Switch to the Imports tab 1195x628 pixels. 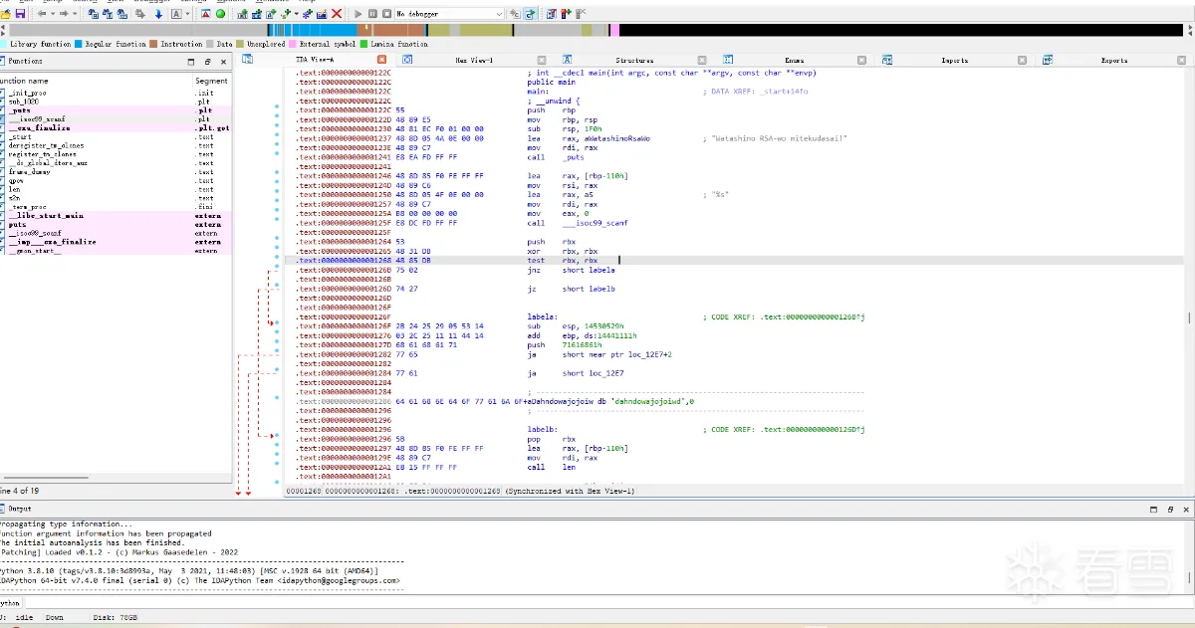pyautogui.click(x=954, y=61)
